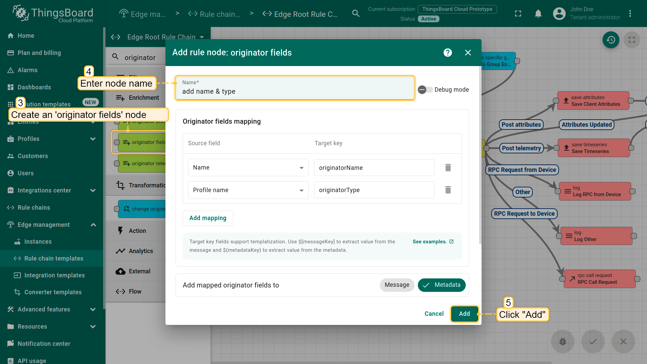The height and width of the screenshot is (364, 647).
Task: Delete the originatorType mapping row
Action: pyautogui.click(x=448, y=190)
